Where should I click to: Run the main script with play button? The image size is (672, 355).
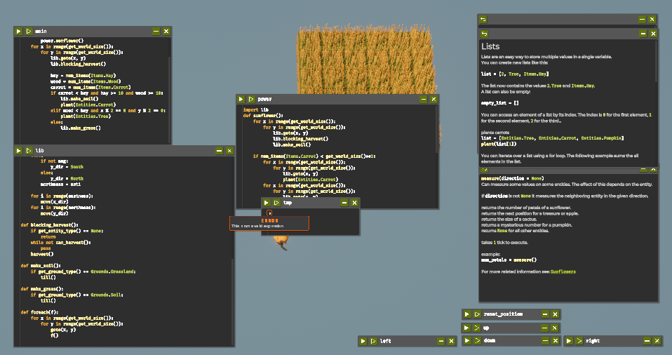tap(19, 32)
